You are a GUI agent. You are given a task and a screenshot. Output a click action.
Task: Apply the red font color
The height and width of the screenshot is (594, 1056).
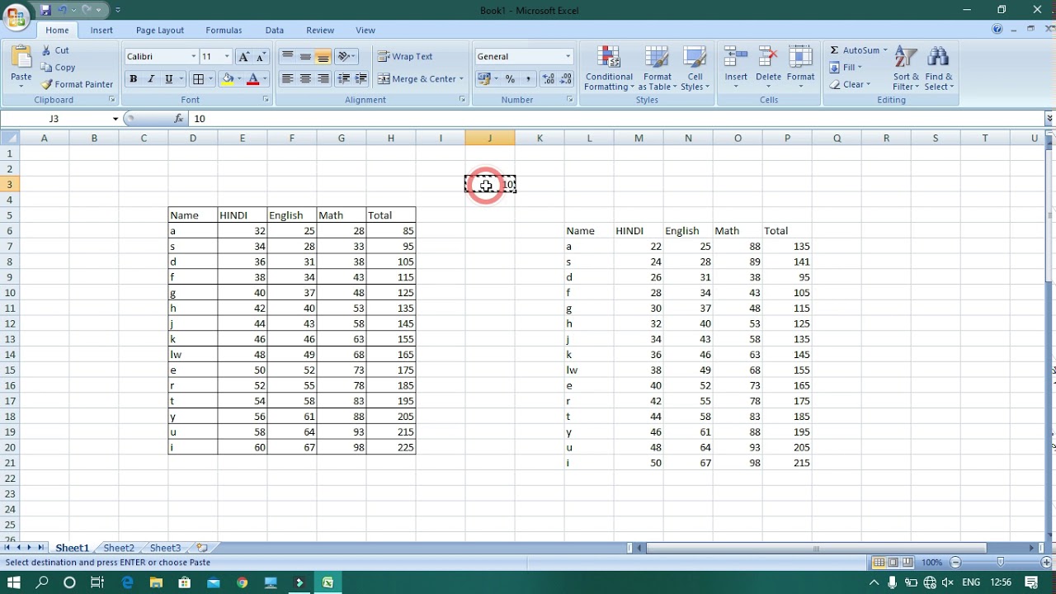pyautogui.click(x=253, y=79)
